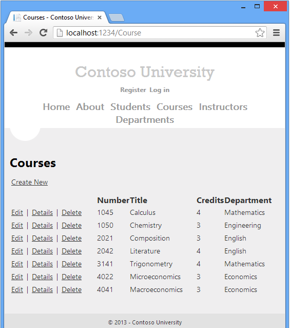Click the Title column header
Viewport: 290px width, 328px height.
click(x=139, y=201)
